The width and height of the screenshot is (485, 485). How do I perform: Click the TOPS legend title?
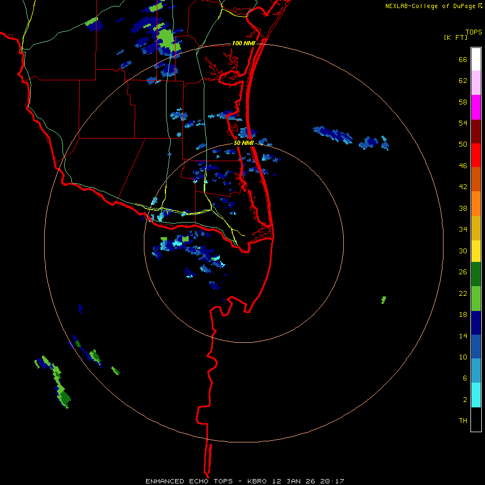click(474, 32)
